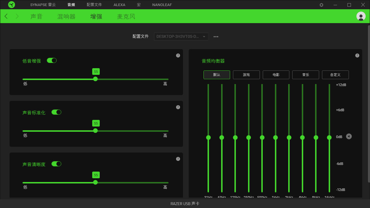Switch to 混响器 tab
The height and width of the screenshot is (208, 370).
click(x=66, y=16)
